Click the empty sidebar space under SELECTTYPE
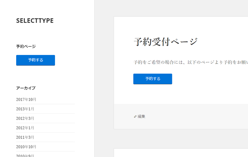 click(48, 34)
